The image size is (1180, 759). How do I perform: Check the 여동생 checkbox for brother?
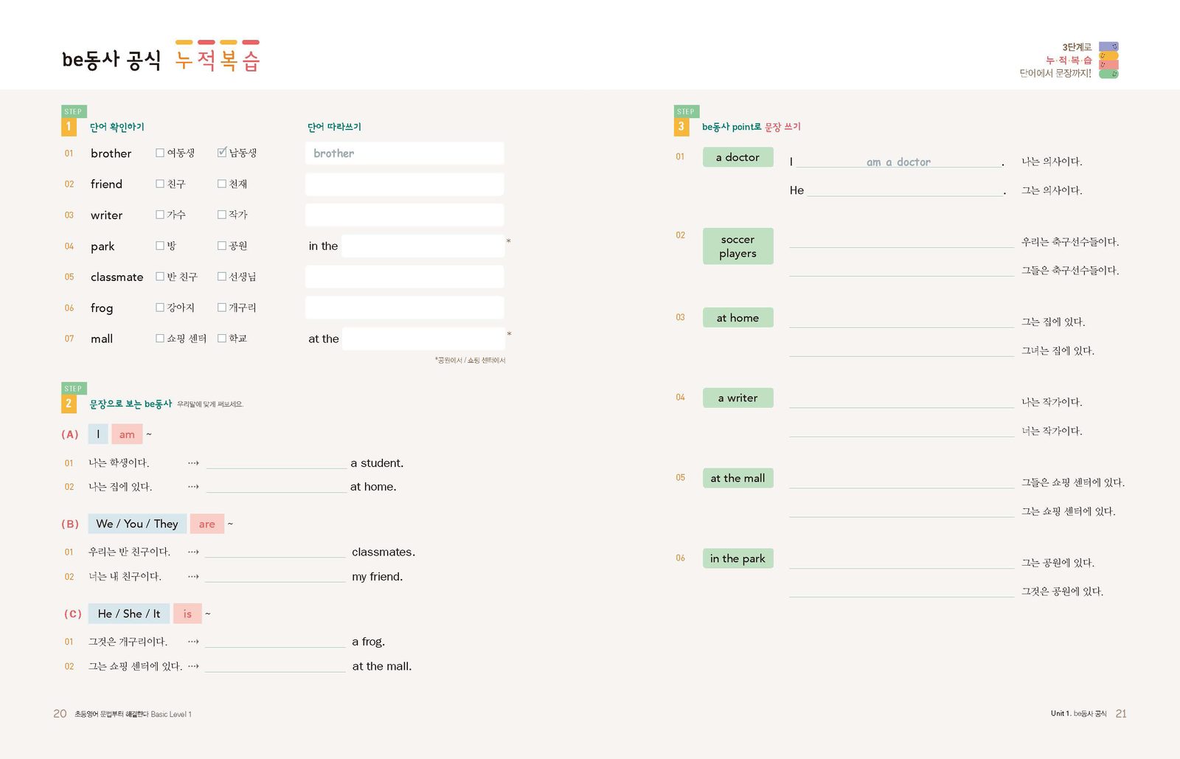(160, 153)
